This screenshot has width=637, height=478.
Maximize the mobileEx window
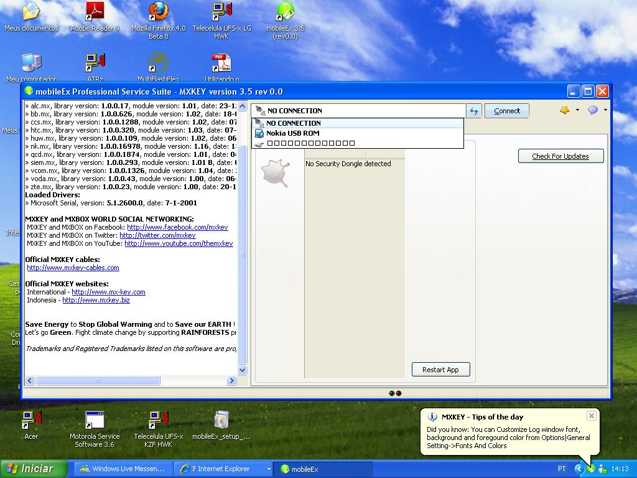588,91
